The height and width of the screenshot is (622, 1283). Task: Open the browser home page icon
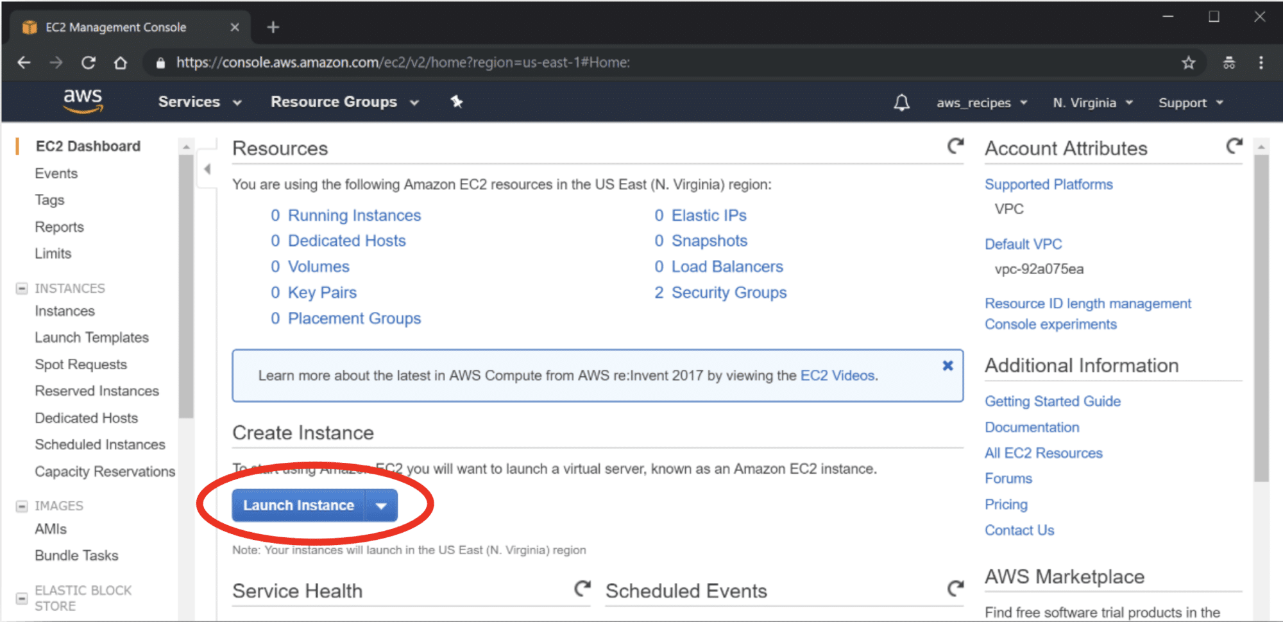(121, 62)
